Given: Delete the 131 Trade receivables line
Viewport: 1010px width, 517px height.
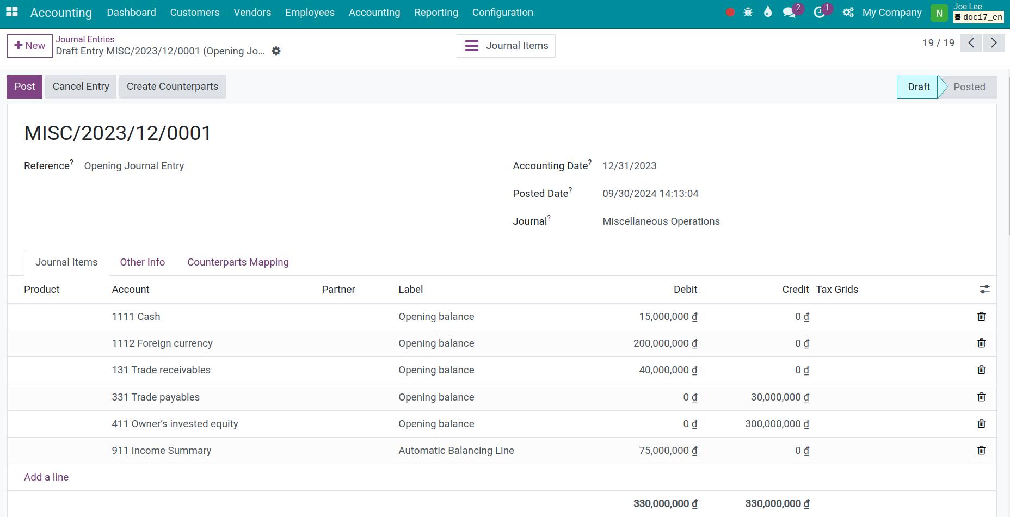Looking at the screenshot, I should pyautogui.click(x=981, y=370).
